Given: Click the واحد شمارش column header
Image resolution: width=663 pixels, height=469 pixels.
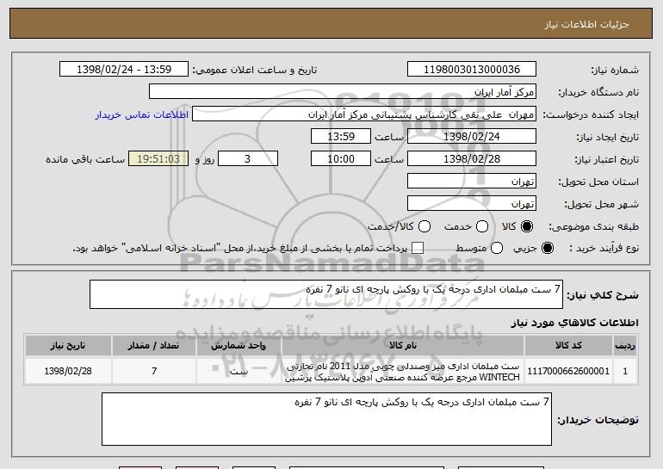Looking at the screenshot, I should (x=239, y=346).
